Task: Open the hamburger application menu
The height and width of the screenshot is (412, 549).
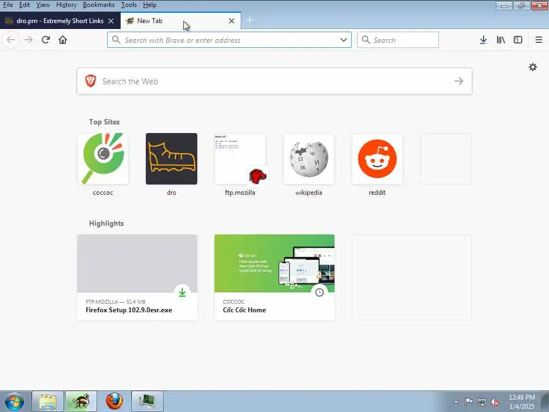Action: point(538,40)
